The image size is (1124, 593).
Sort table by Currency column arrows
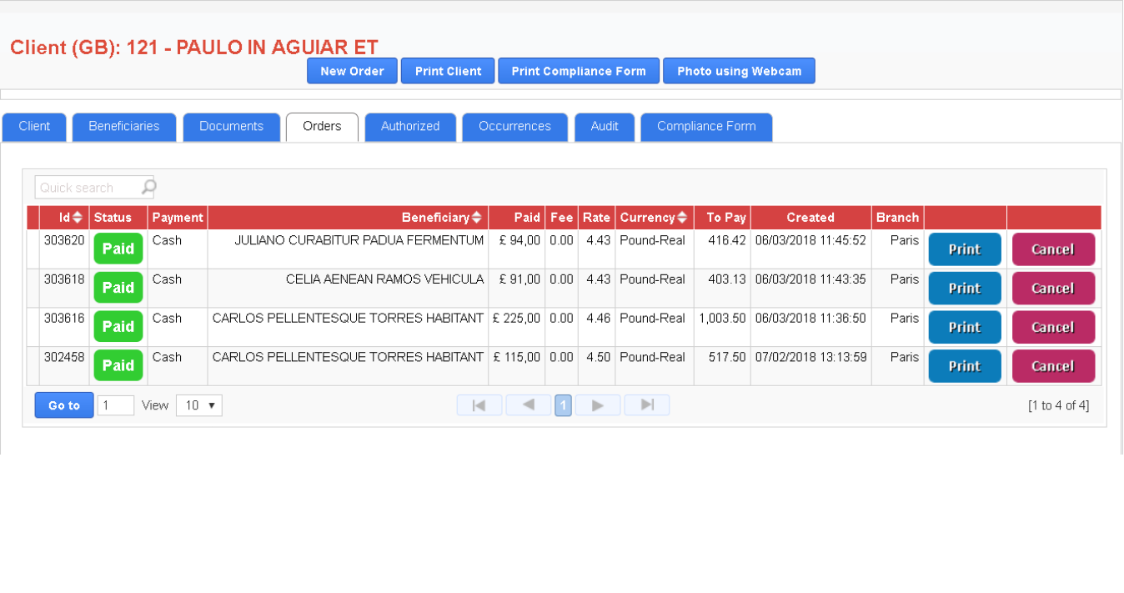[x=682, y=218]
